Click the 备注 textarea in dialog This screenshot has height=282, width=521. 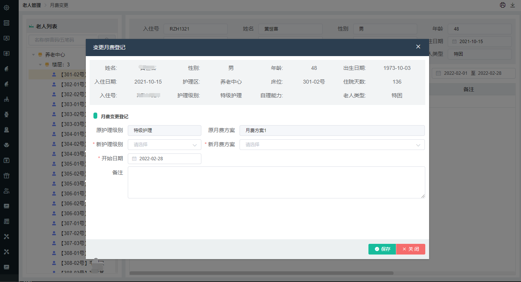click(277, 182)
